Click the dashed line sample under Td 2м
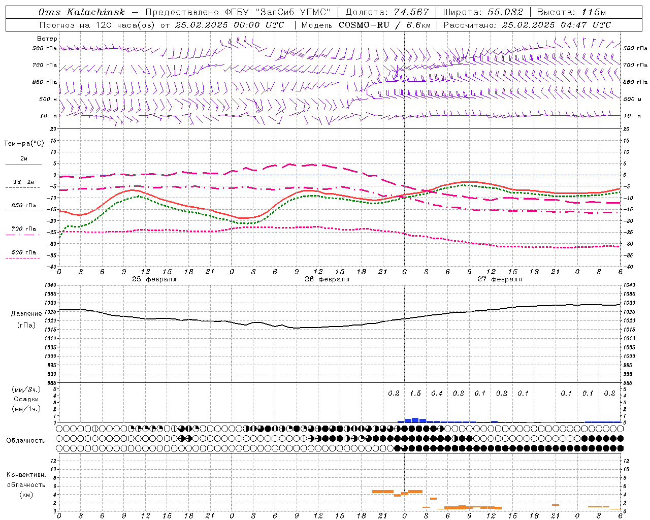The height and width of the screenshot is (520, 650). click(22, 187)
